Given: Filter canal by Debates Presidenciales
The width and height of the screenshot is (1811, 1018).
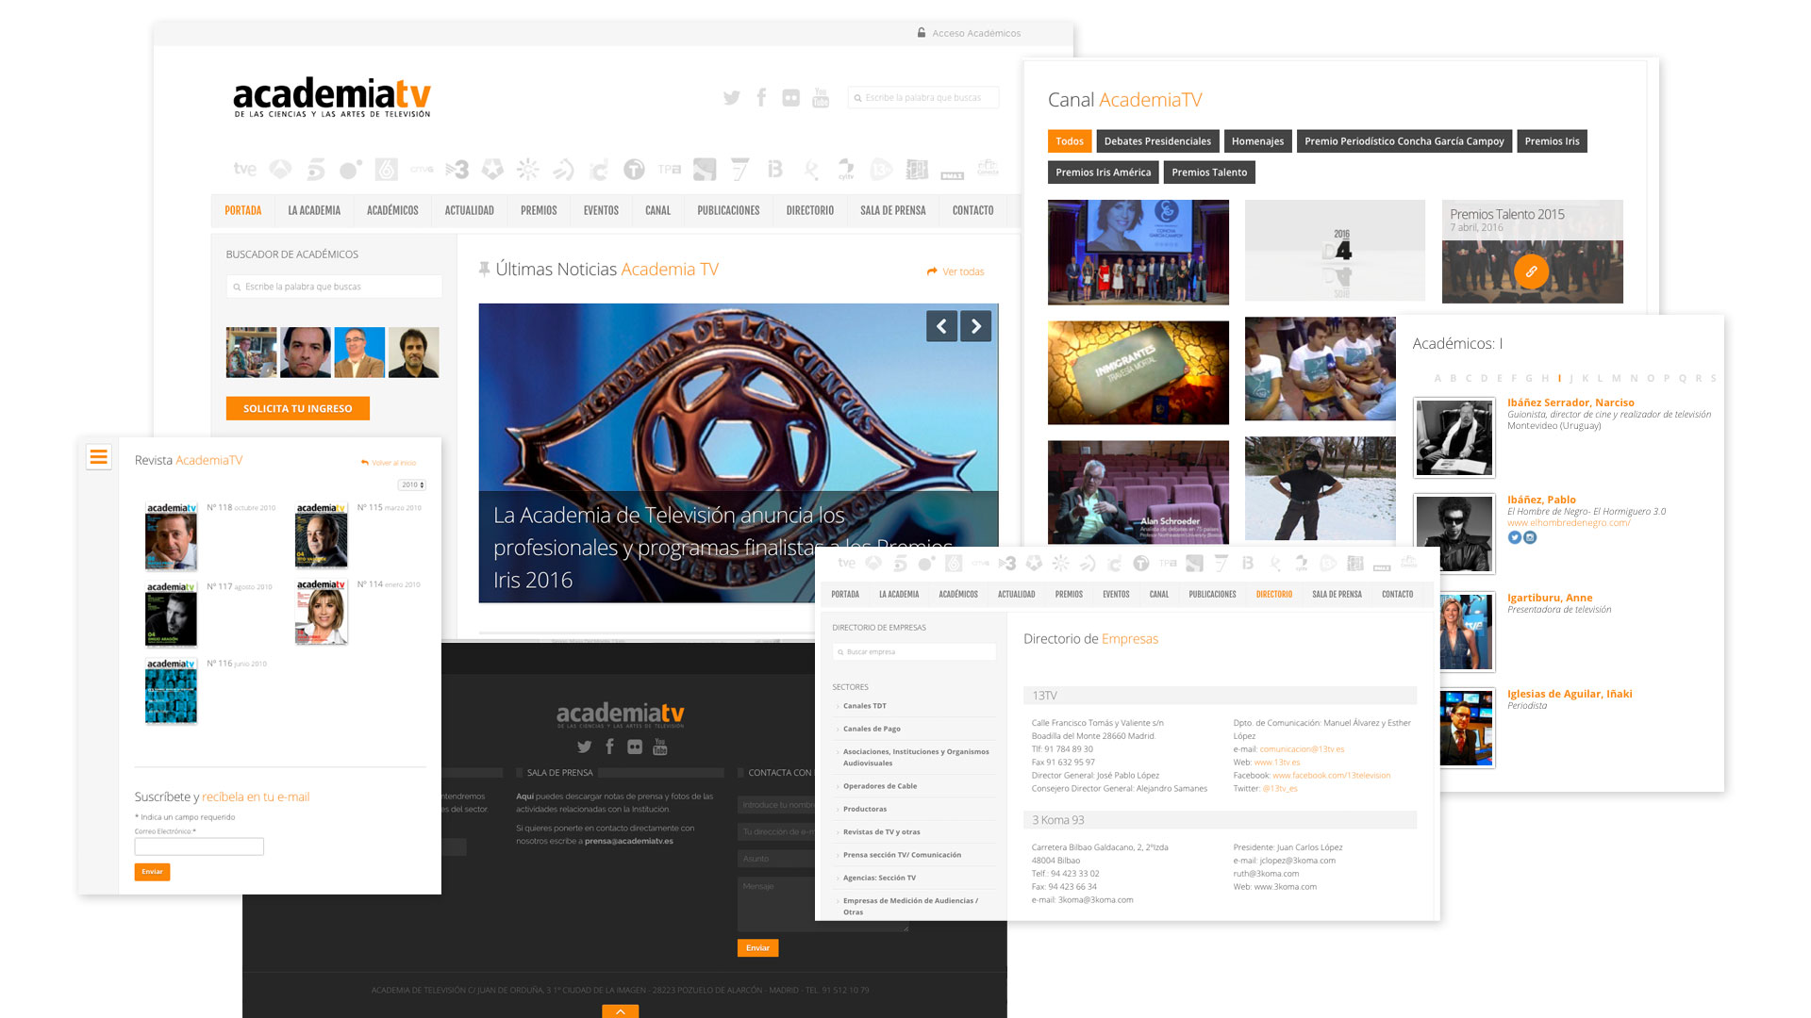Looking at the screenshot, I should [1157, 141].
